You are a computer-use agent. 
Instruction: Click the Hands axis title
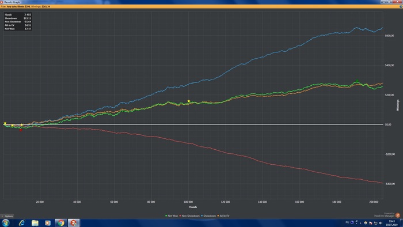click(x=193, y=207)
